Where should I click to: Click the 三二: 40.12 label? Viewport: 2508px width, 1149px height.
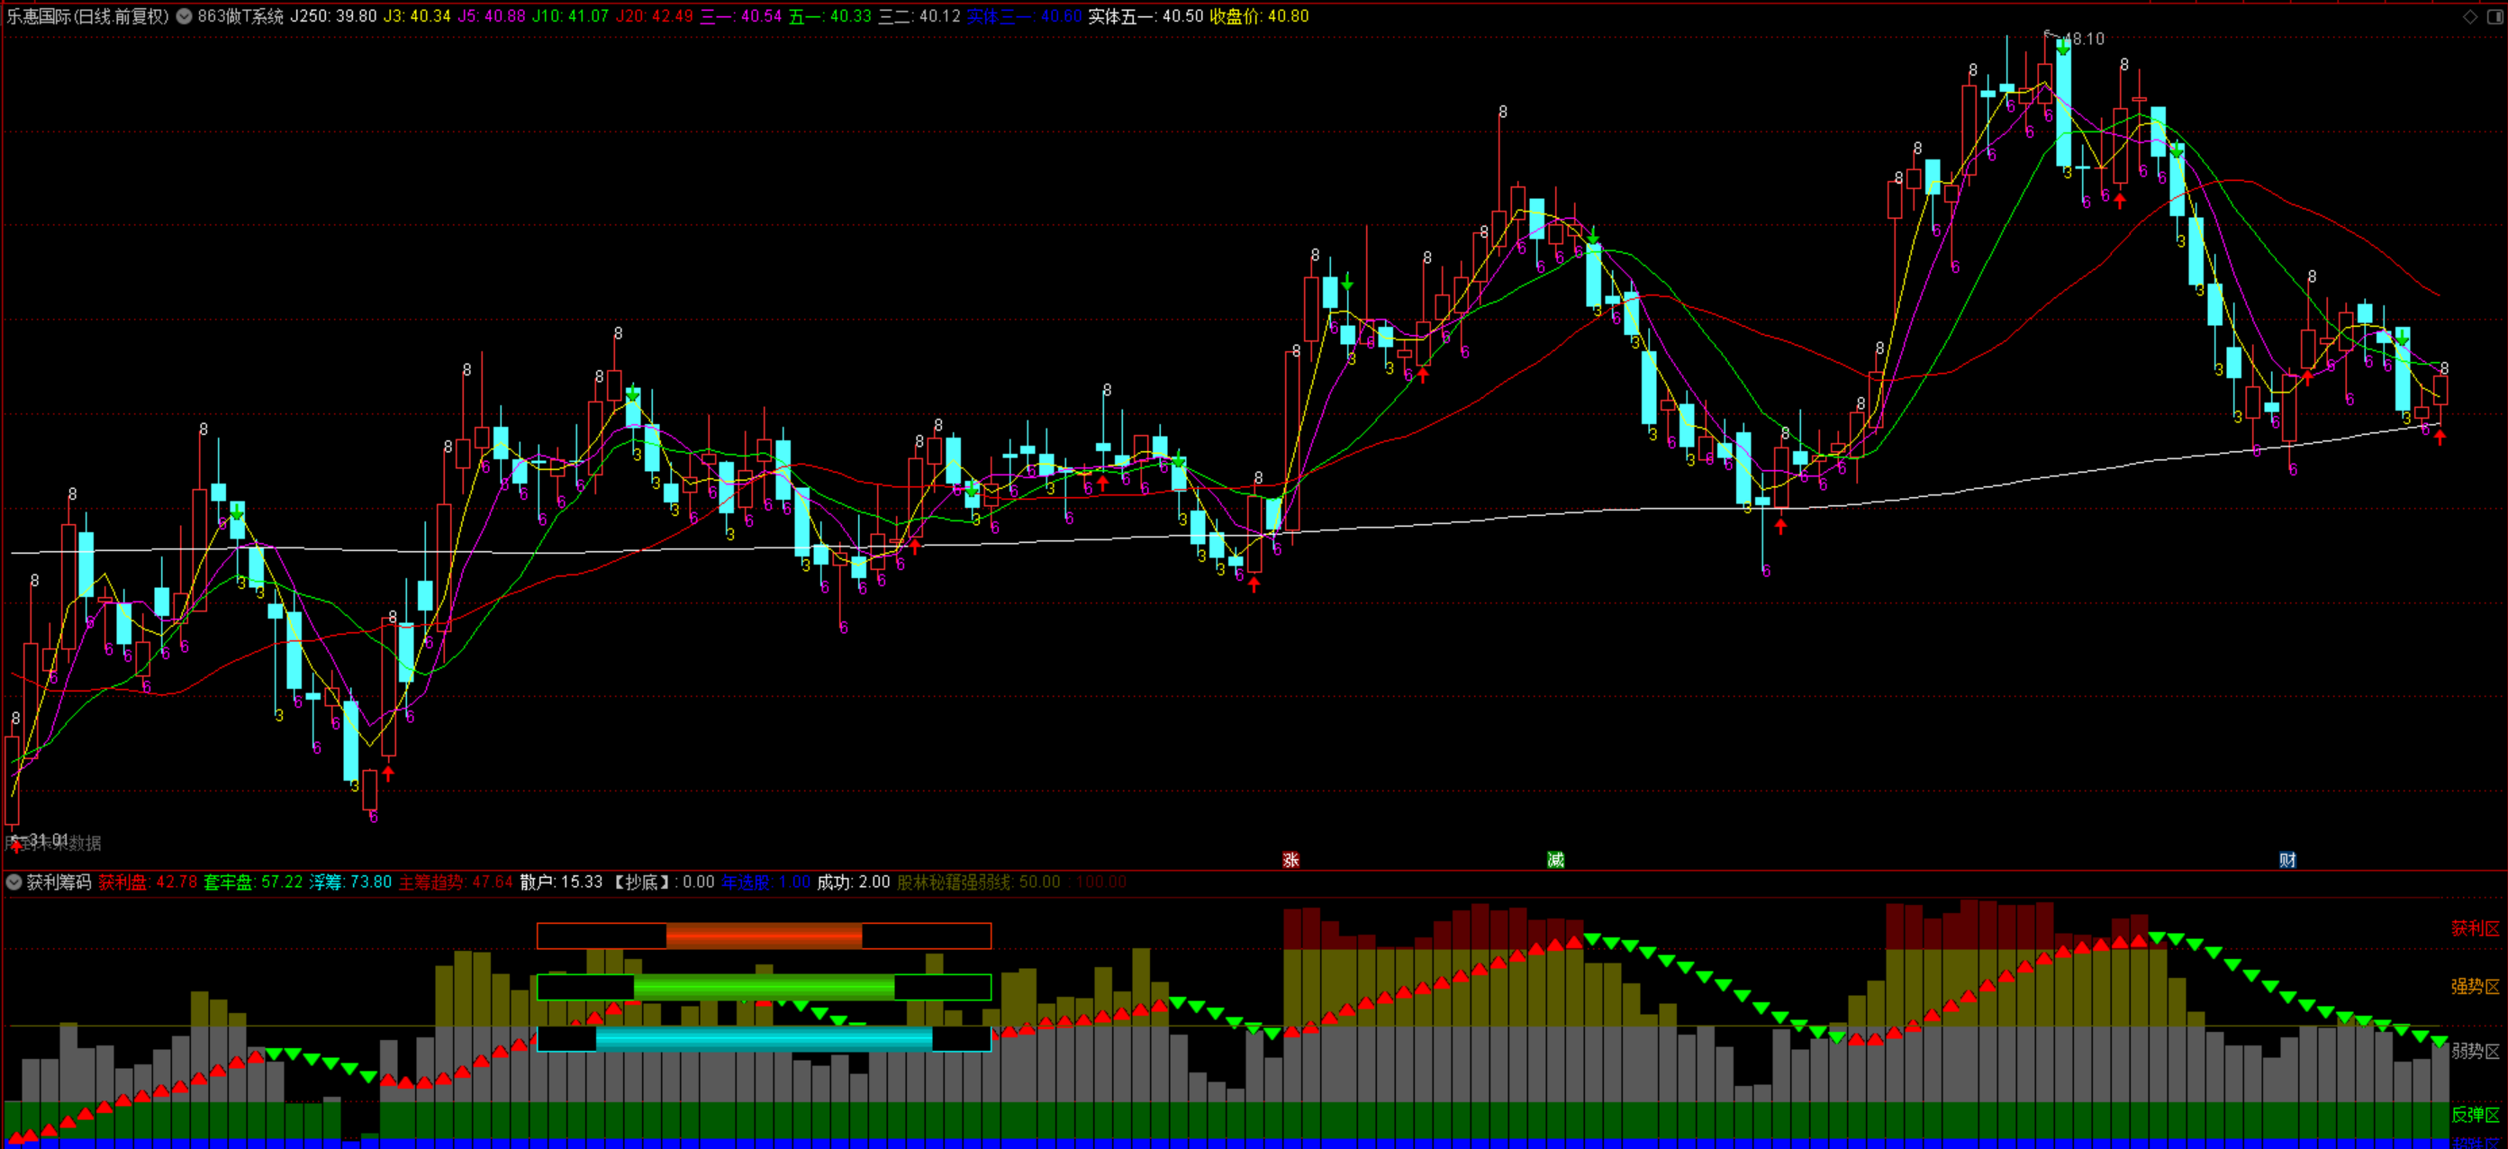pos(919,15)
